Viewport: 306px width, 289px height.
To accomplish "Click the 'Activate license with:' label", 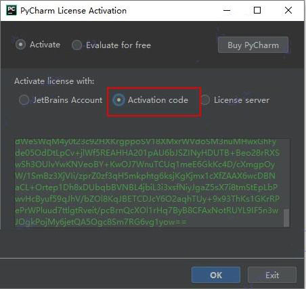I will [x=54, y=81].
